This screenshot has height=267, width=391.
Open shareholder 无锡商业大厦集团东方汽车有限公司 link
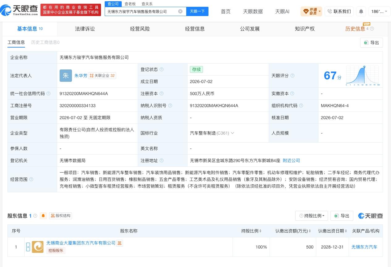(x=81, y=243)
